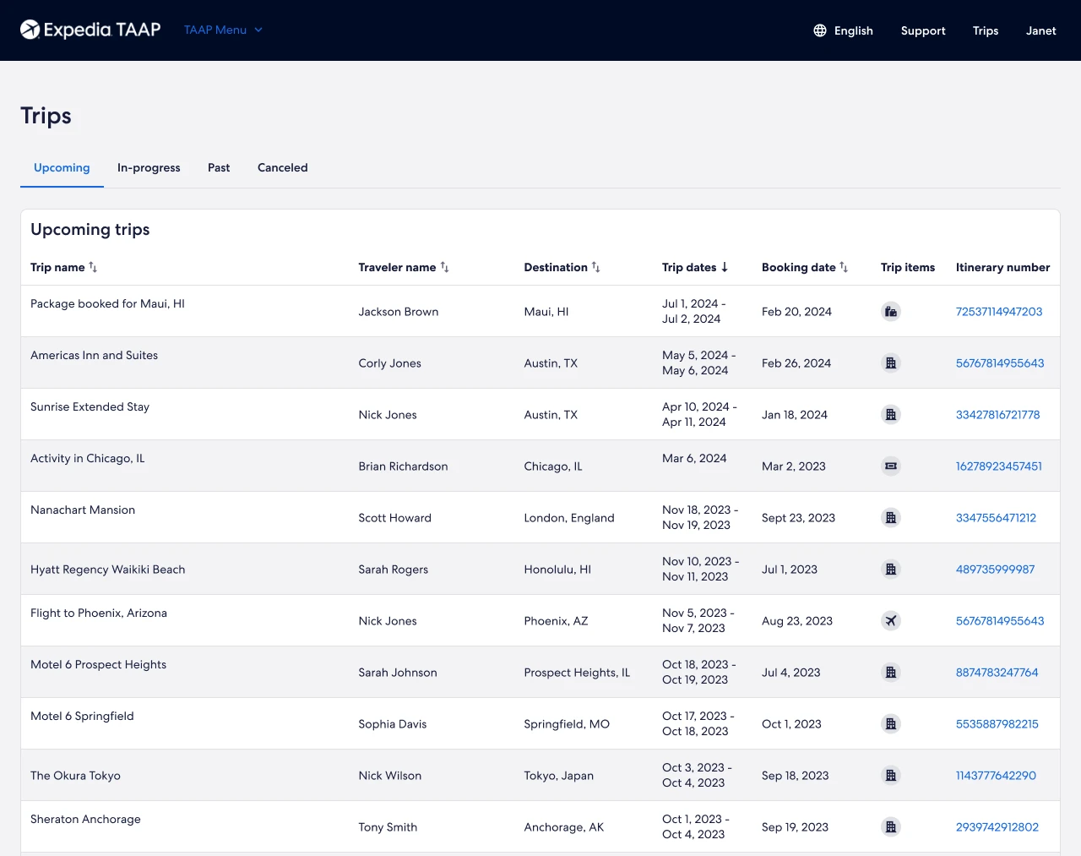
Task: Click hotel icon for Sheraton Anchorage
Action: 891,827
